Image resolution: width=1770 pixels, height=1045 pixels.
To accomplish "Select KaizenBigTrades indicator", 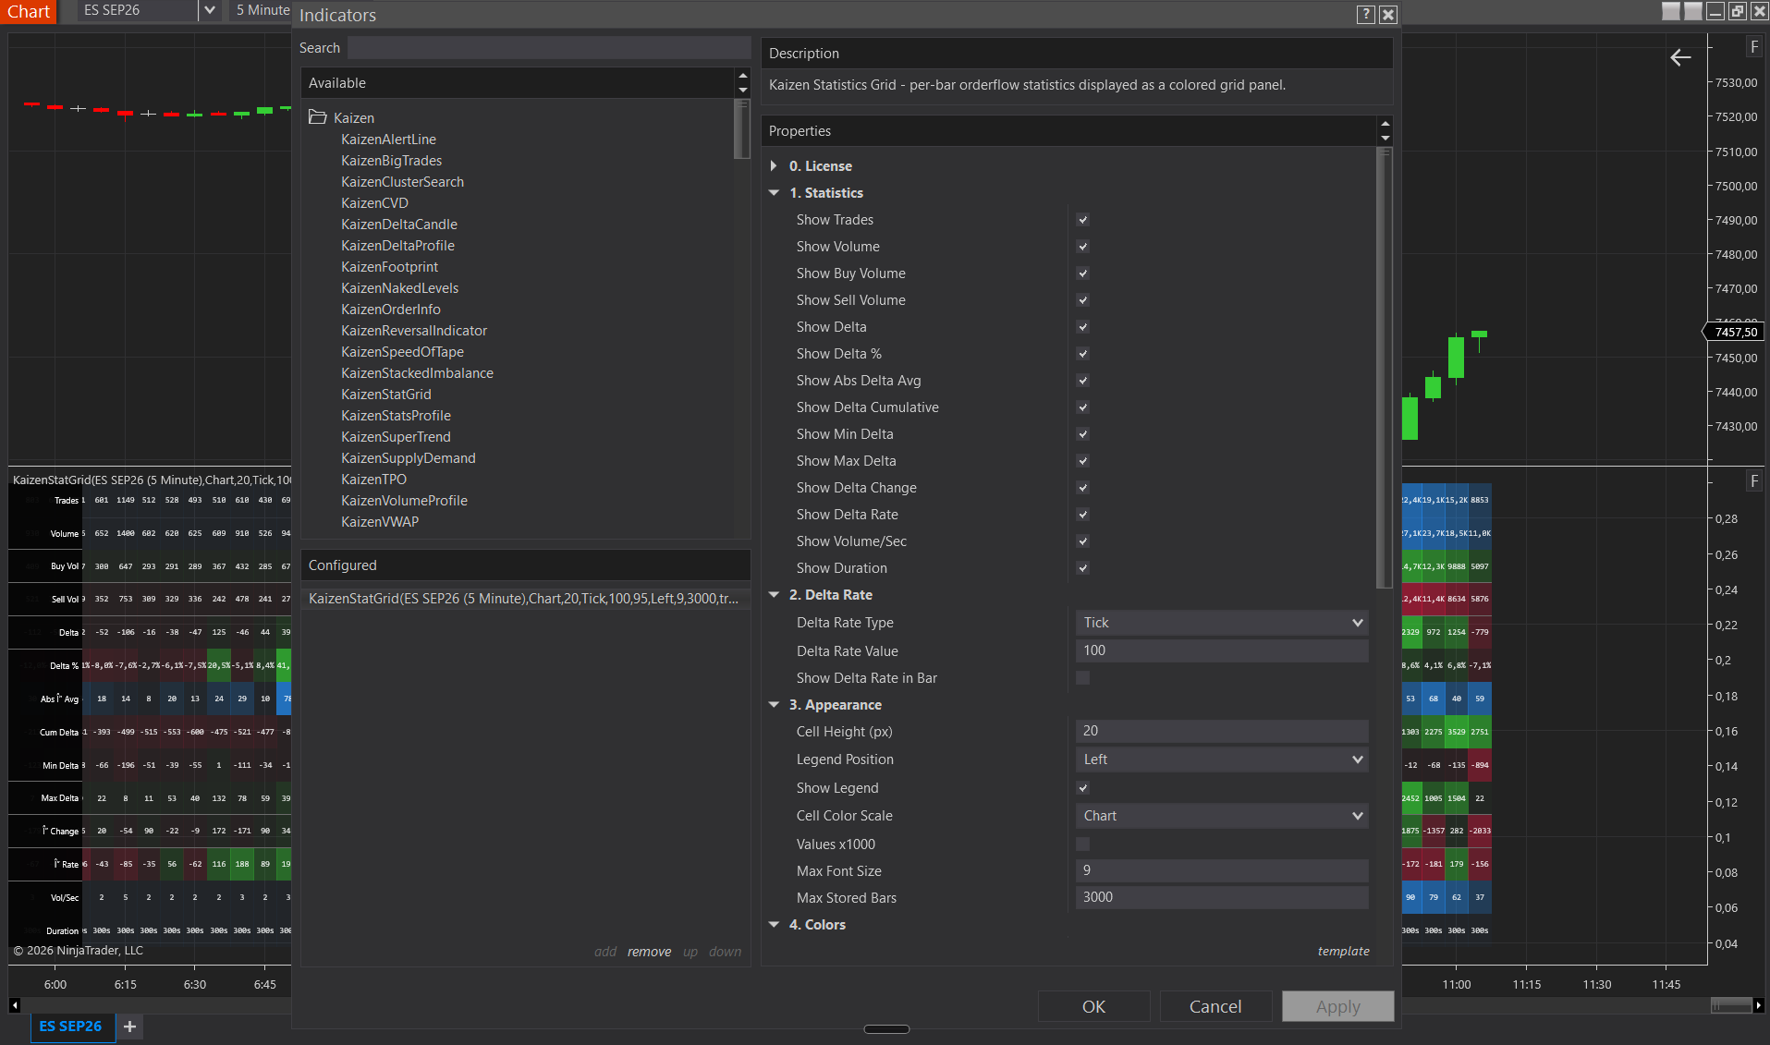I will tap(391, 161).
